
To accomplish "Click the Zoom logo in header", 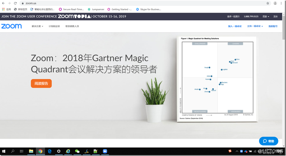I will pos(11,26).
